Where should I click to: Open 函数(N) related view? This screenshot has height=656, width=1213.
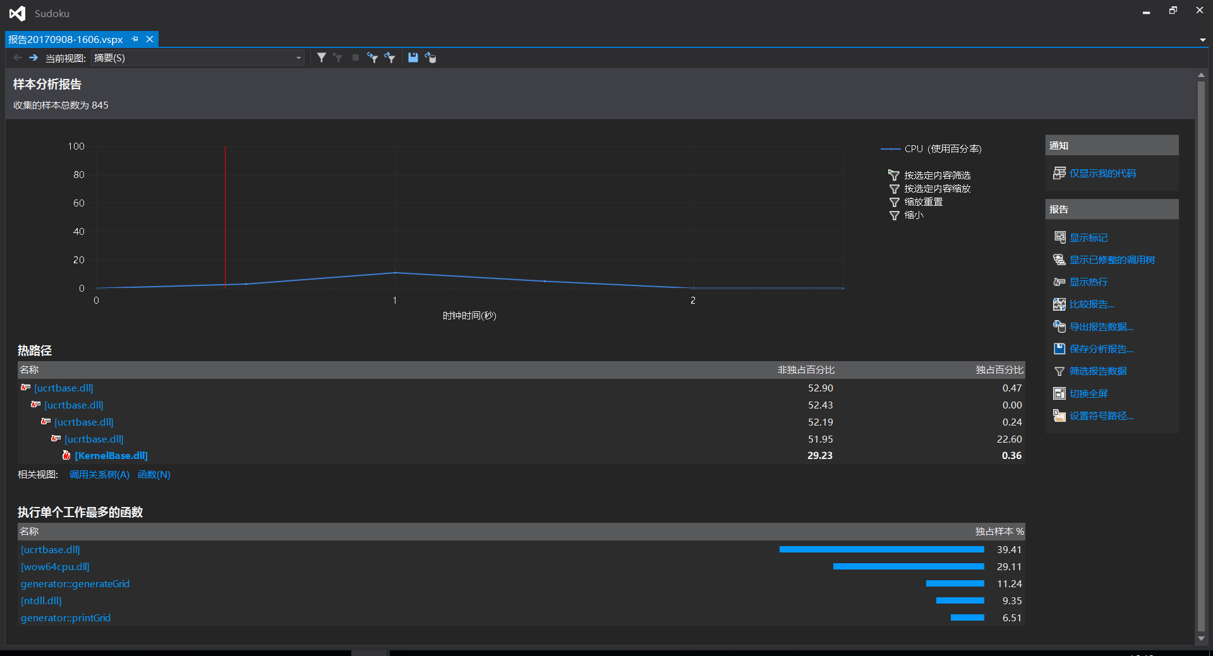click(154, 474)
